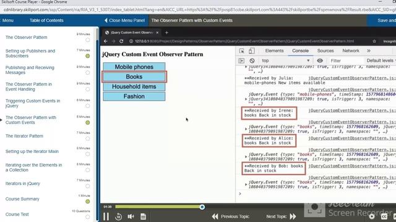Click the Fashion button

(x=134, y=96)
